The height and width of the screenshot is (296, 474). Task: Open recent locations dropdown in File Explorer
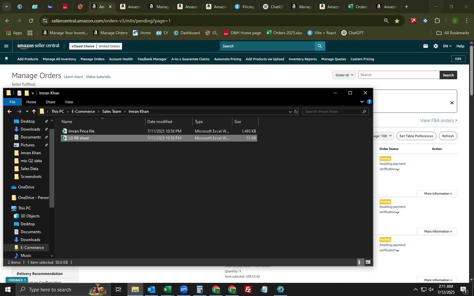coord(27,111)
